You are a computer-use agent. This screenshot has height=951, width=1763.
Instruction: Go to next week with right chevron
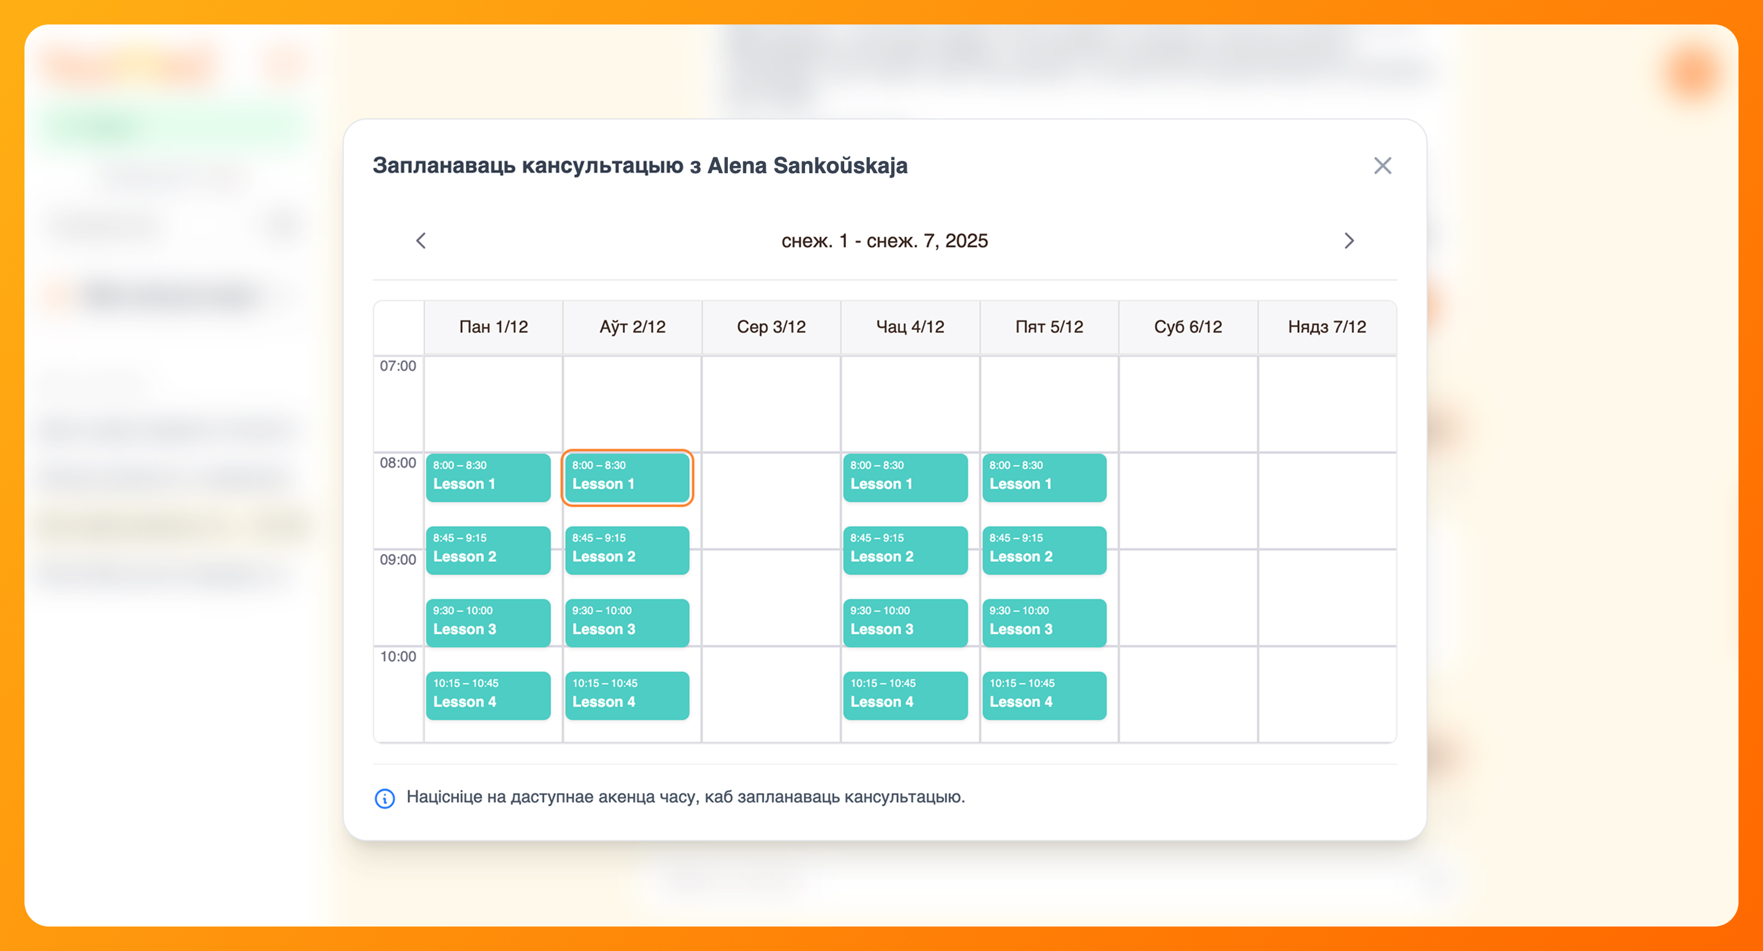(1348, 241)
